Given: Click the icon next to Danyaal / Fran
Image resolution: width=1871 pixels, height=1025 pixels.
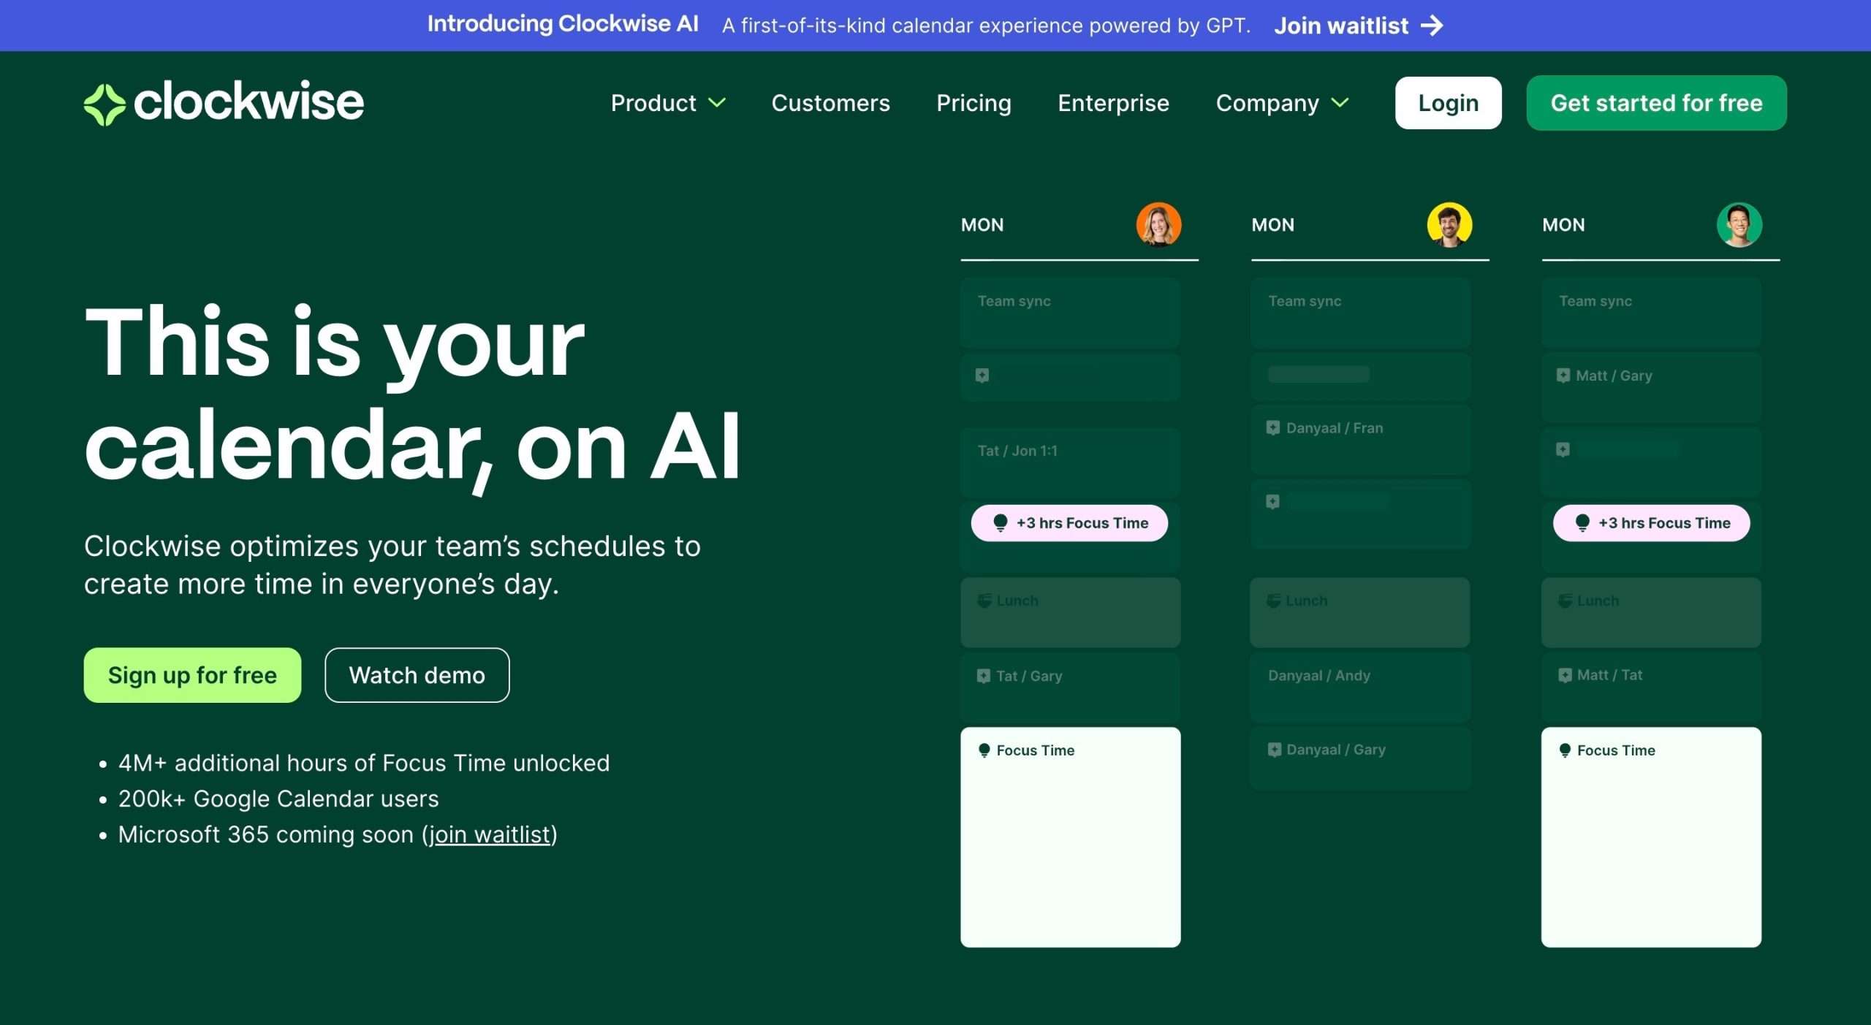Looking at the screenshot, I should pyautogui.click(x=1273, y=427).
